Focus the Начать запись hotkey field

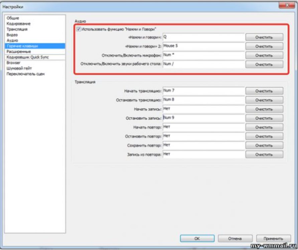coord(203,109)
